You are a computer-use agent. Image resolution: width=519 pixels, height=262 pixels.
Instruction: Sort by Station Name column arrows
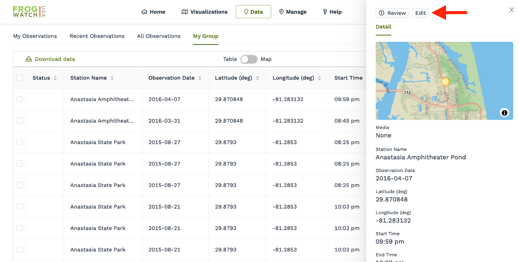point(112,78)
